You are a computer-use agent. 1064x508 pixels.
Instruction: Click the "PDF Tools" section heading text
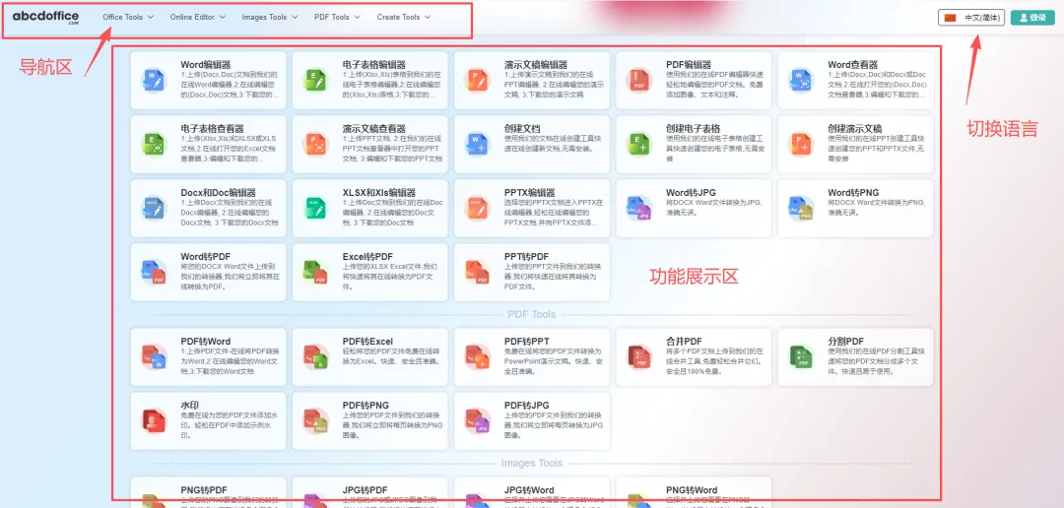[531, 314]
